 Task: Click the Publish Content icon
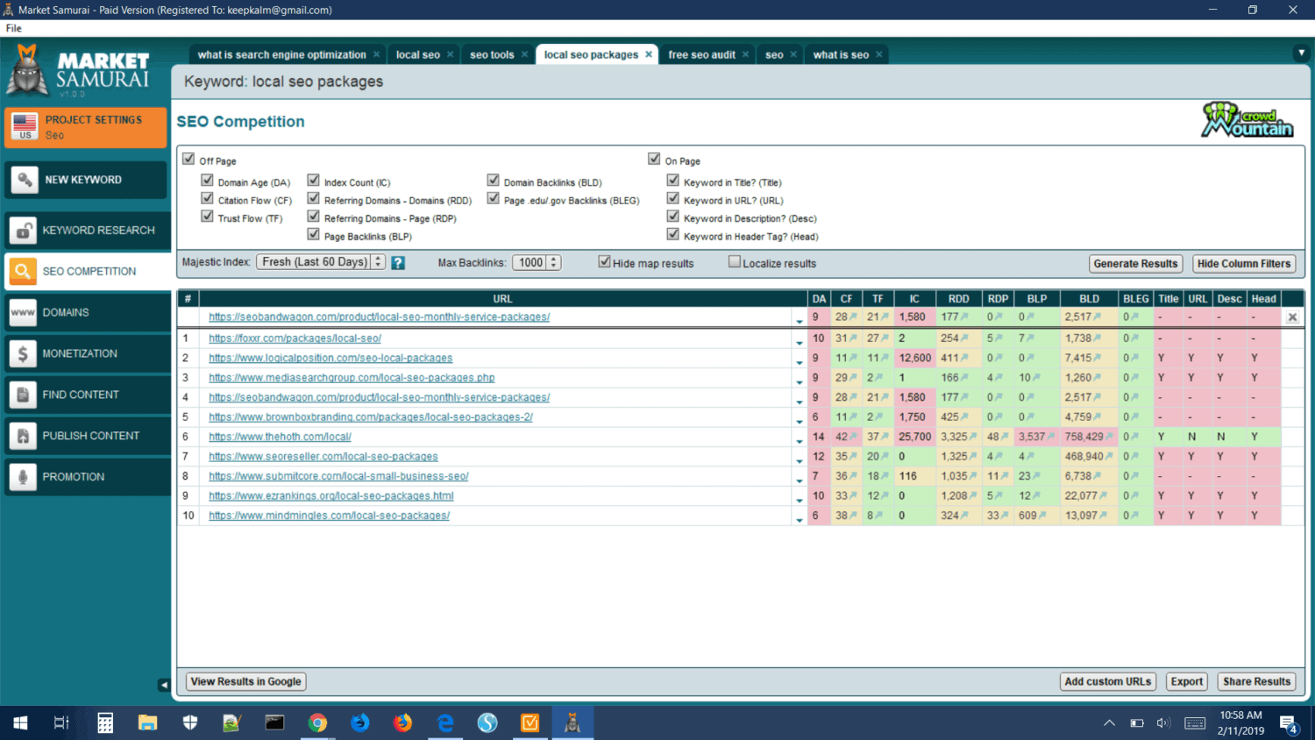(23, 437)
